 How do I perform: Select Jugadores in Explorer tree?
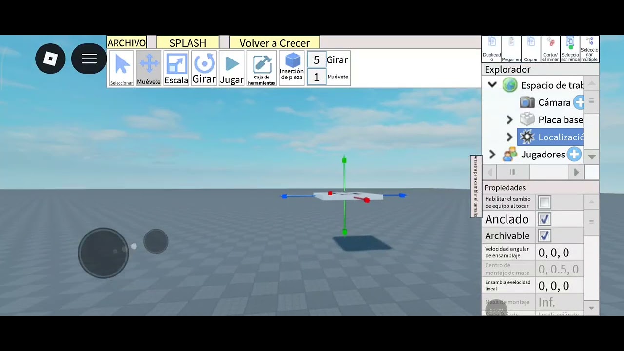[543, 155]
